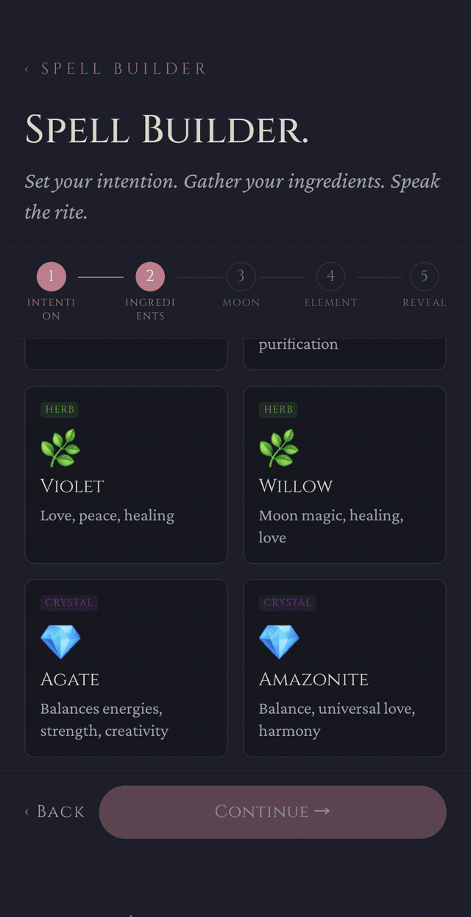Click the CRYSTAL badge on the Agate card
The image size is (471, 917).
(x=69, y=603)
